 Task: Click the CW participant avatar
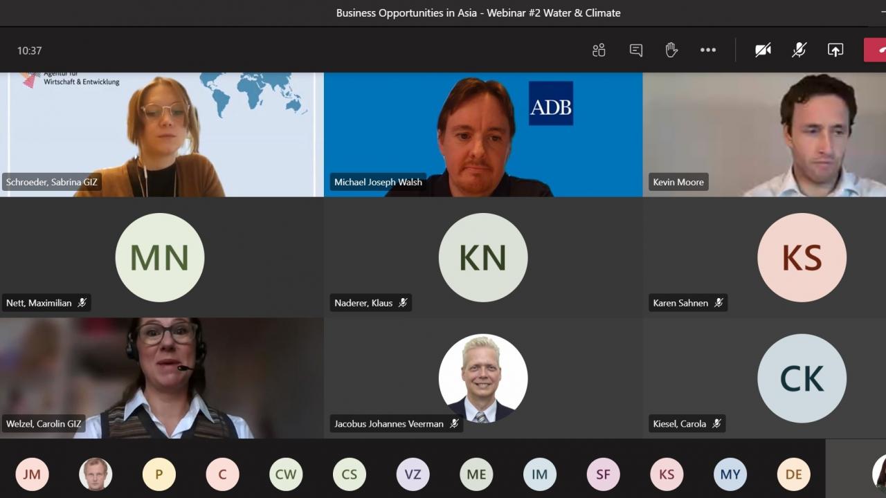click(286, 474)
